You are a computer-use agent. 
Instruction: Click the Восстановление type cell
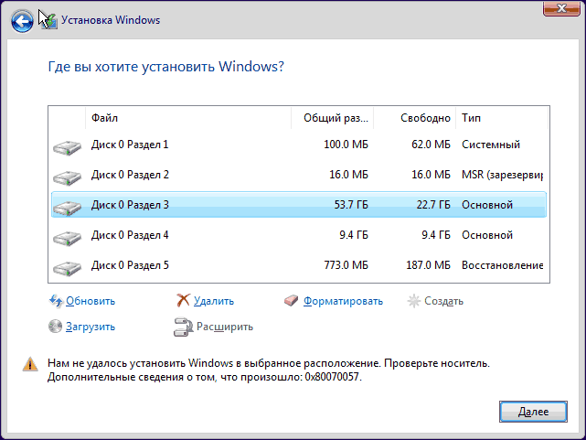502,265
